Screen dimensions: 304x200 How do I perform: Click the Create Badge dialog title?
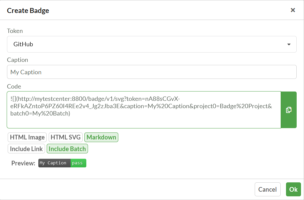[x=28, y=10]
